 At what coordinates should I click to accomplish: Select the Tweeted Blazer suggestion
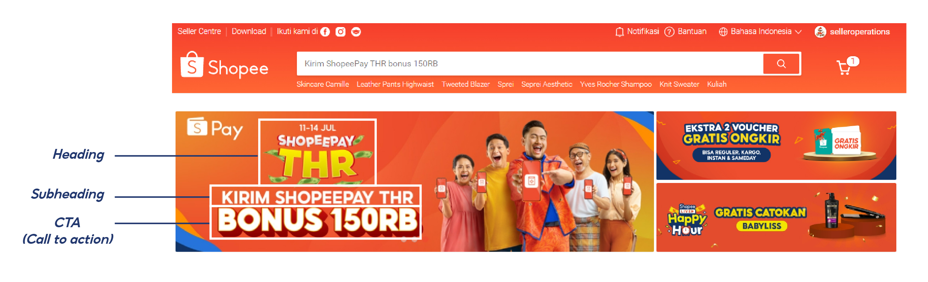465,84
